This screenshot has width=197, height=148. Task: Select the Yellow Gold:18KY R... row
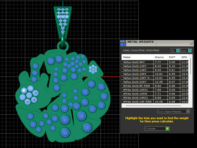155,78
